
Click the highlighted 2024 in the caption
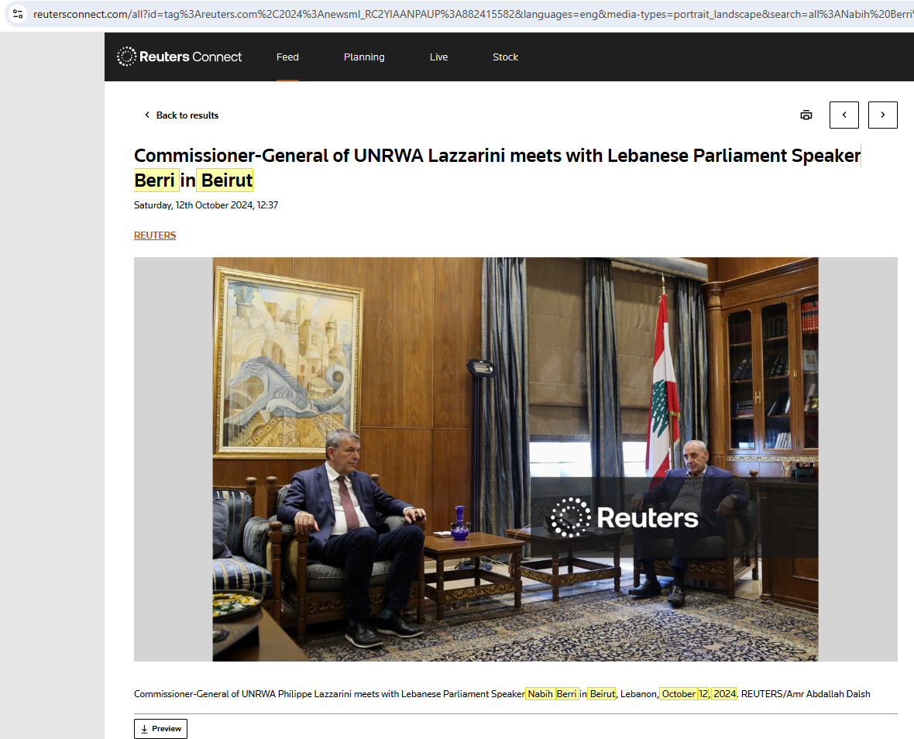coord(724,693)
